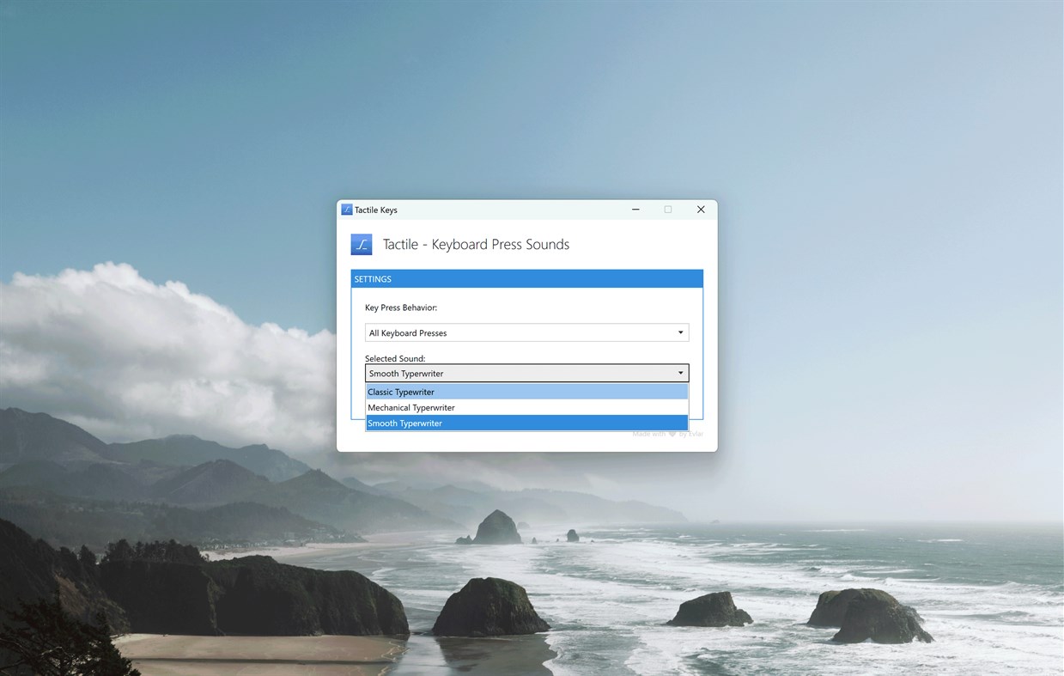Click the maximize button on the window
This screenshot has height=676, width=1064.
(x=668, y=210)
